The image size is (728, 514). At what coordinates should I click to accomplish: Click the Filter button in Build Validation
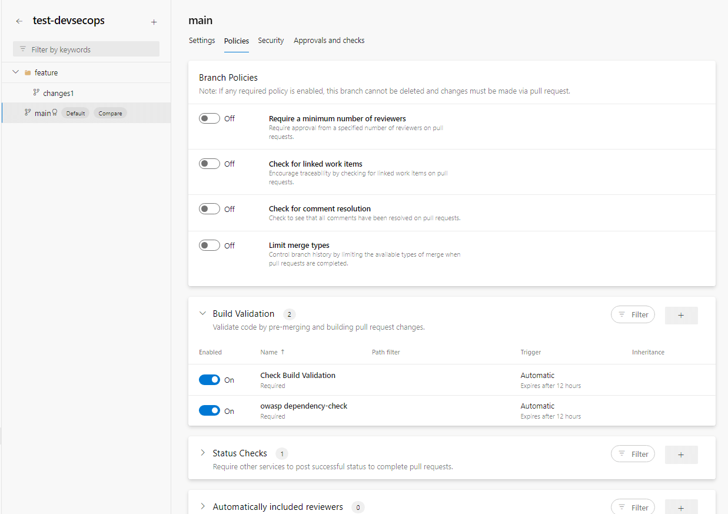coord(633,315)
